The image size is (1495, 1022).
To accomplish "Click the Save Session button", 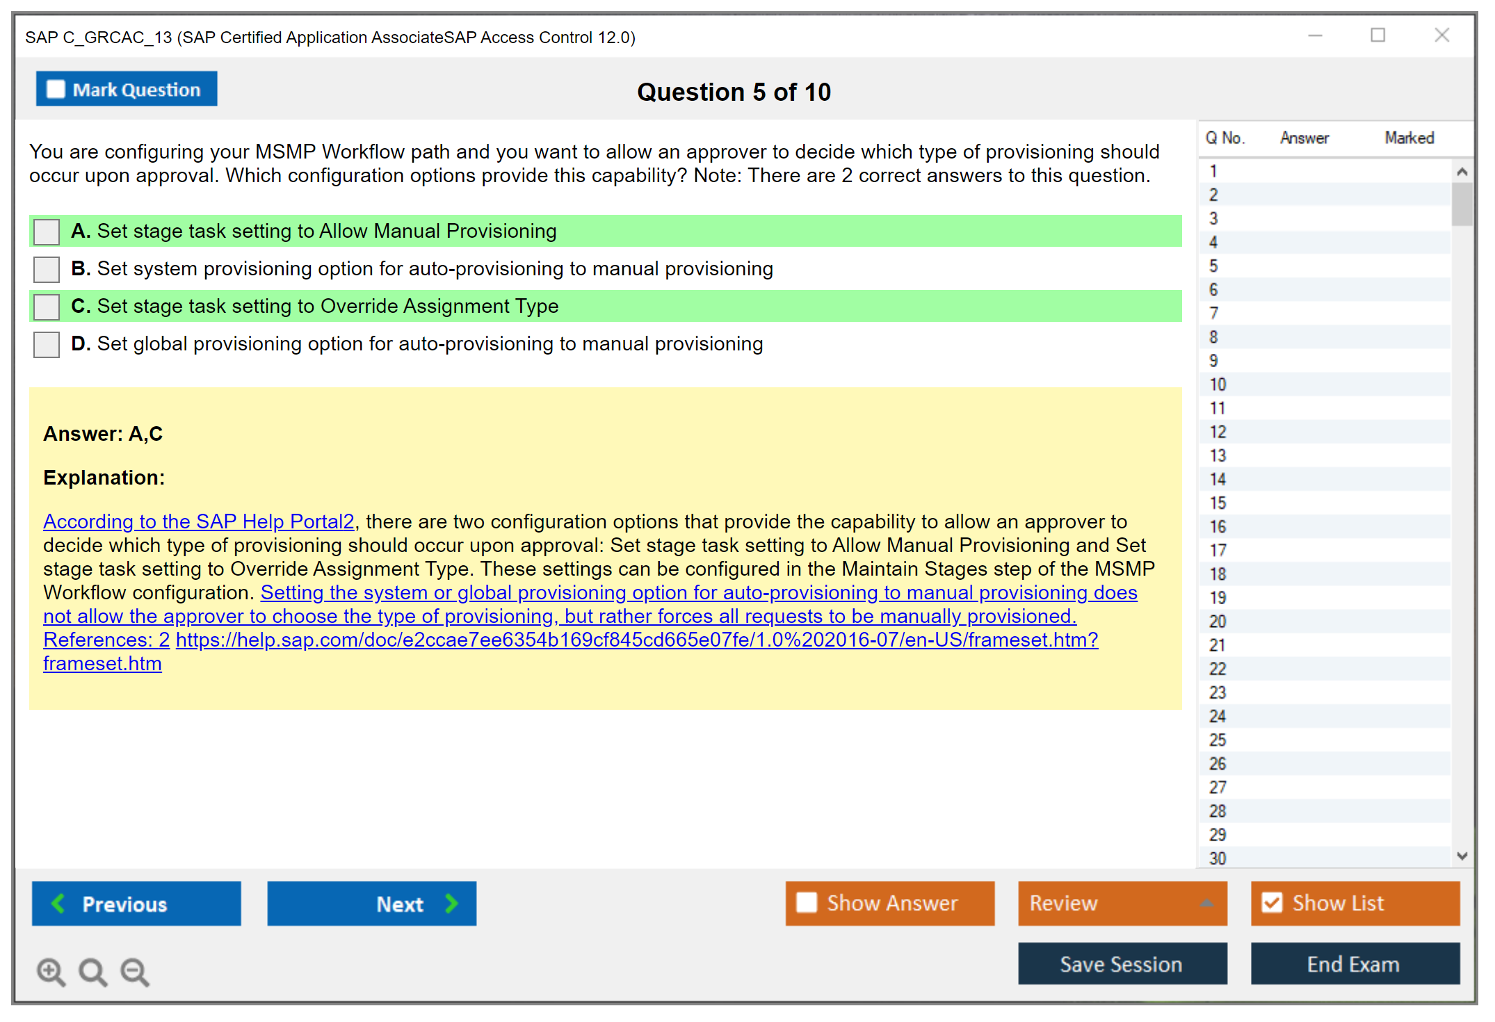I will [1122, 964].
